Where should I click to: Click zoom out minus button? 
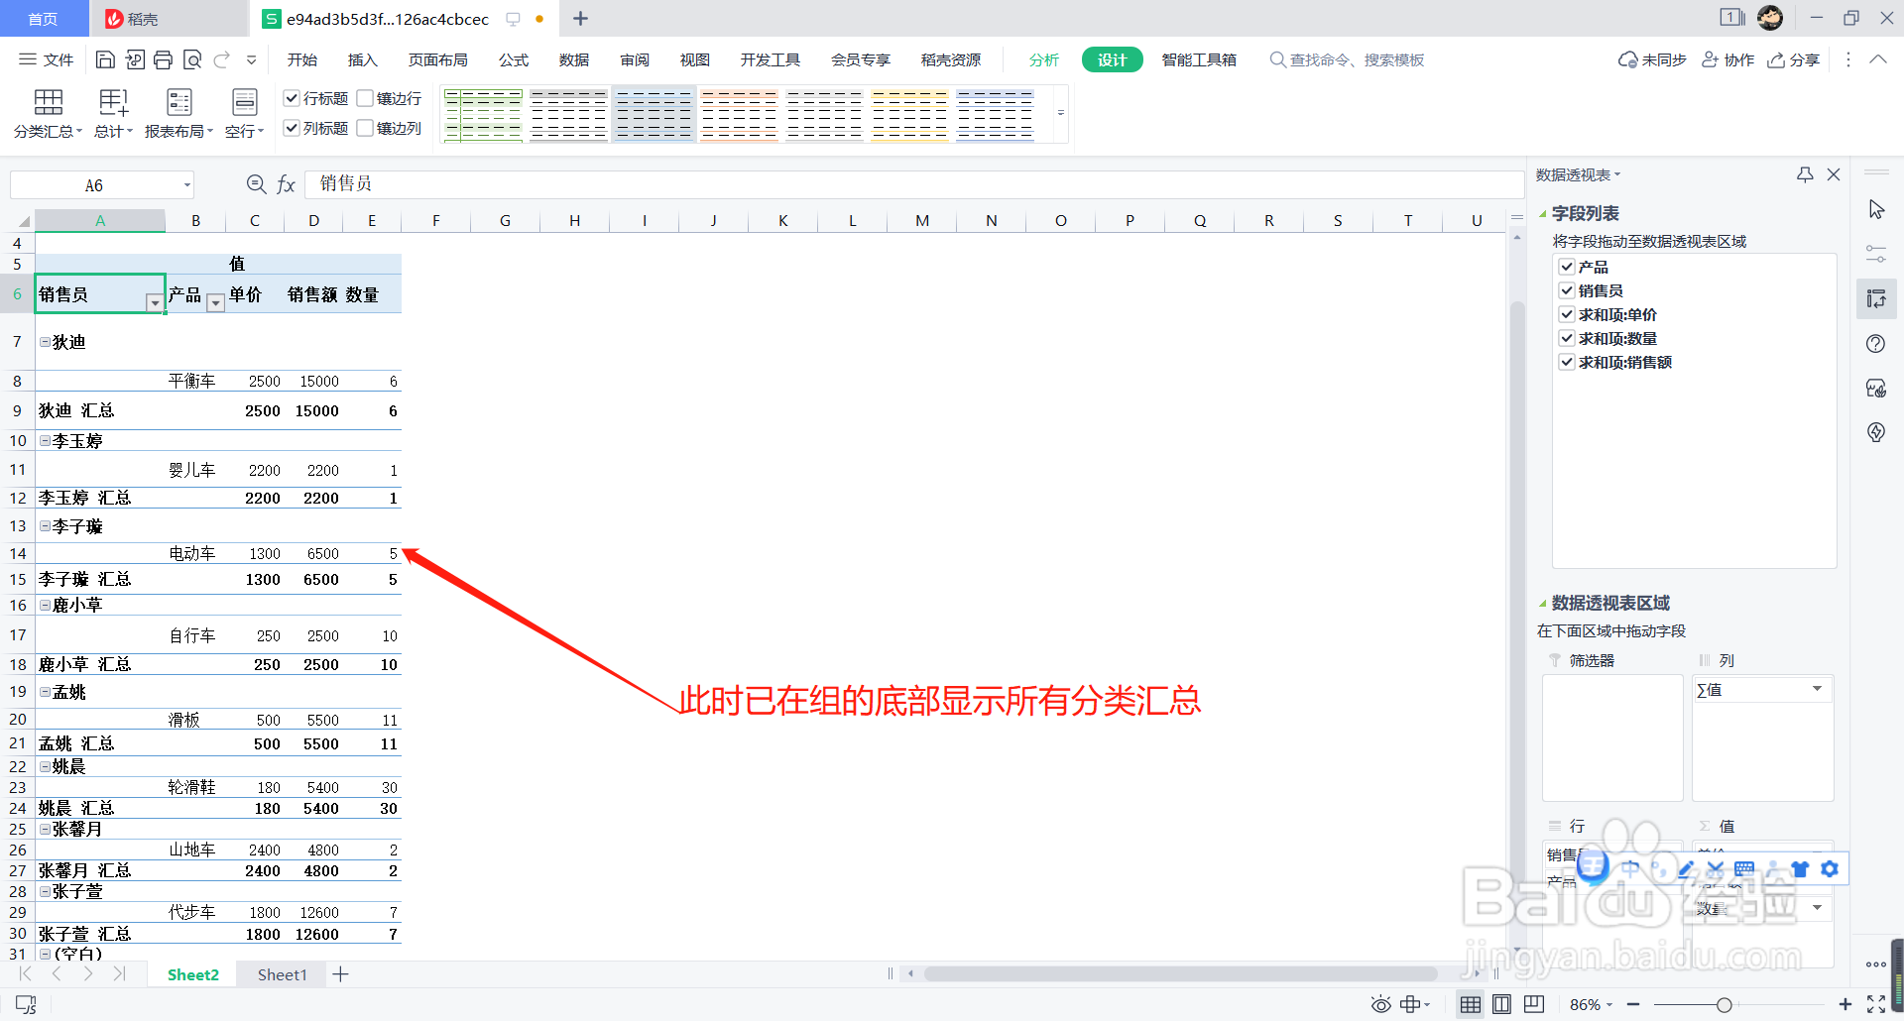(1633, 1005)
